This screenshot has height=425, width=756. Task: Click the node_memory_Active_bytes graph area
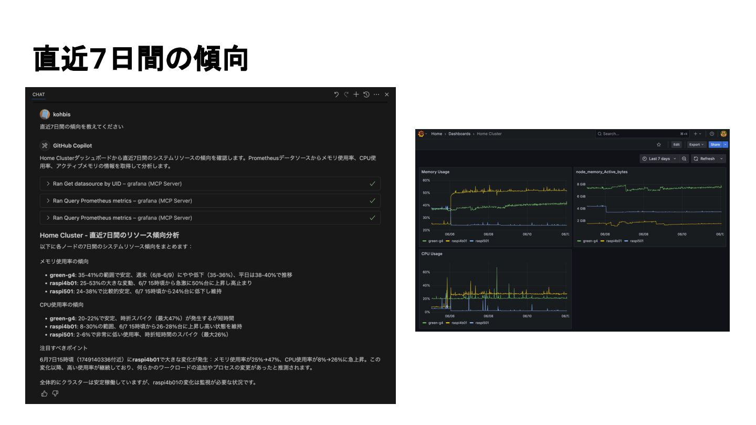[655, 205]
